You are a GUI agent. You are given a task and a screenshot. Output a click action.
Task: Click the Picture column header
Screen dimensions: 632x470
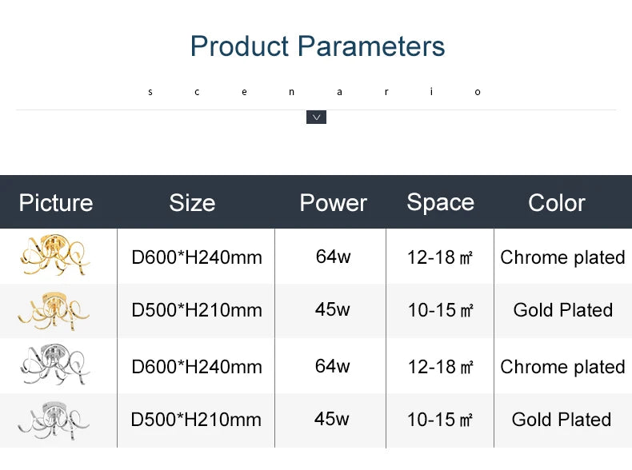[56, 202]
